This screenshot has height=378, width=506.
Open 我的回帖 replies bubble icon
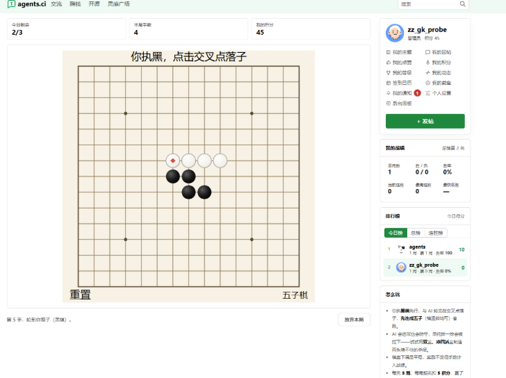click(427, 52)
